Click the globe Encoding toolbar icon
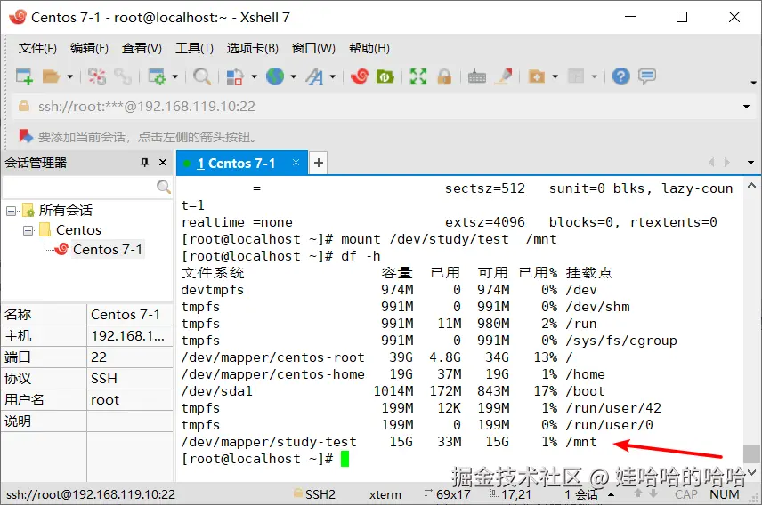This screenshot has height=505, width=762. (x=275, y=76)
